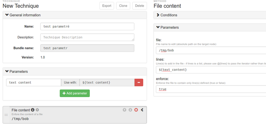
Task: Focus the Technique Description field
Action: click(87, 37)
